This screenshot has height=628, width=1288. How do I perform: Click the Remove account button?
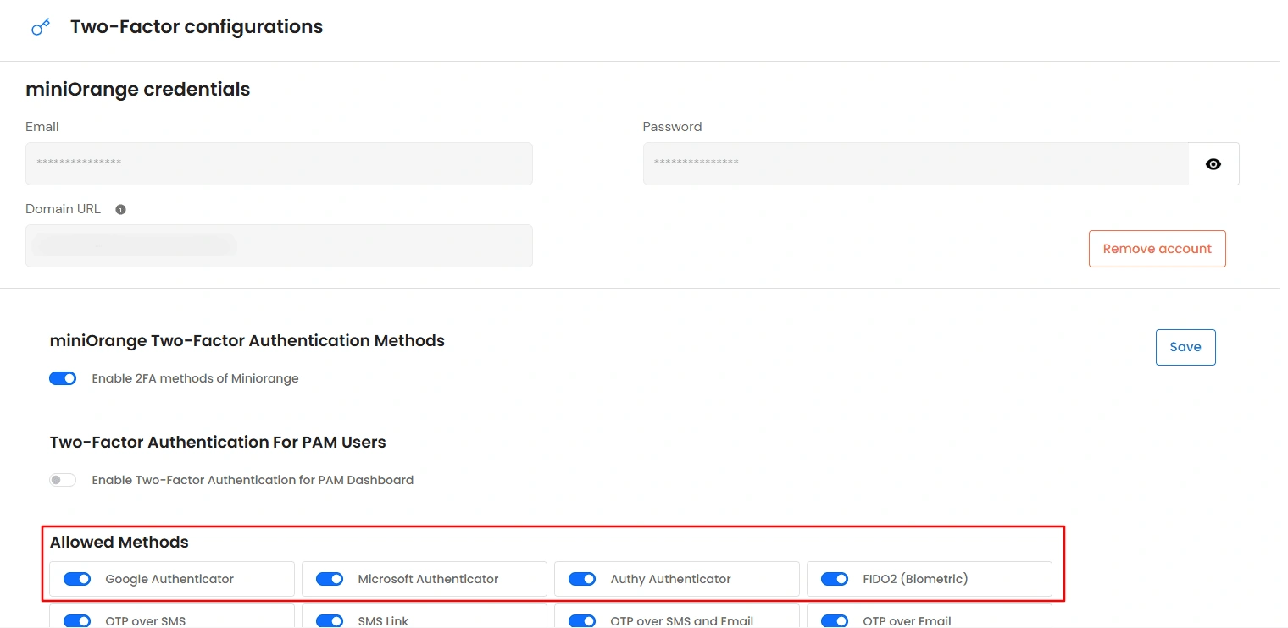coord(1158,249)
